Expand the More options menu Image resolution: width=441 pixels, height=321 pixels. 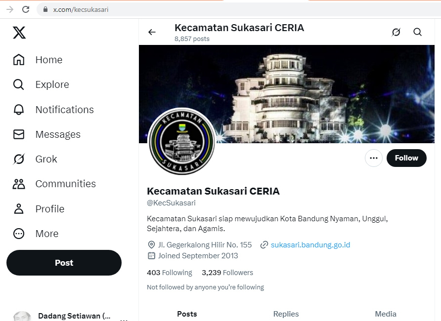click(36, 234)
